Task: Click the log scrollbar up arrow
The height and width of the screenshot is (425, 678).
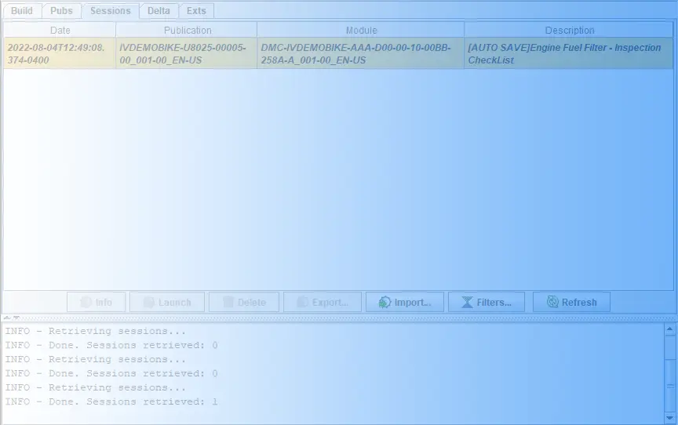Action: 669,329
